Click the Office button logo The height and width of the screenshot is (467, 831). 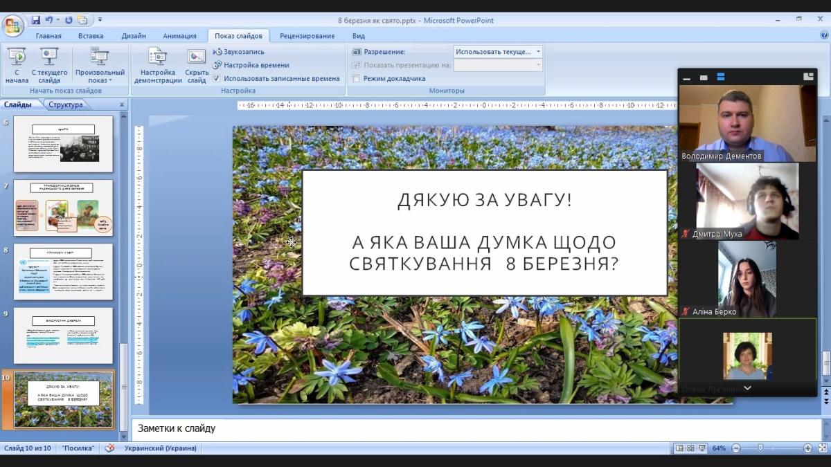pyautogui.click(x=13, y=26)
